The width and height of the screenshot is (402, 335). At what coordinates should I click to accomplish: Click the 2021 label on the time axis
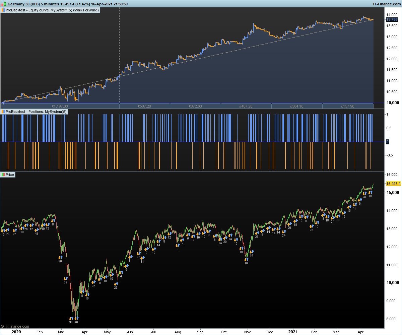[x=293, y=332]
